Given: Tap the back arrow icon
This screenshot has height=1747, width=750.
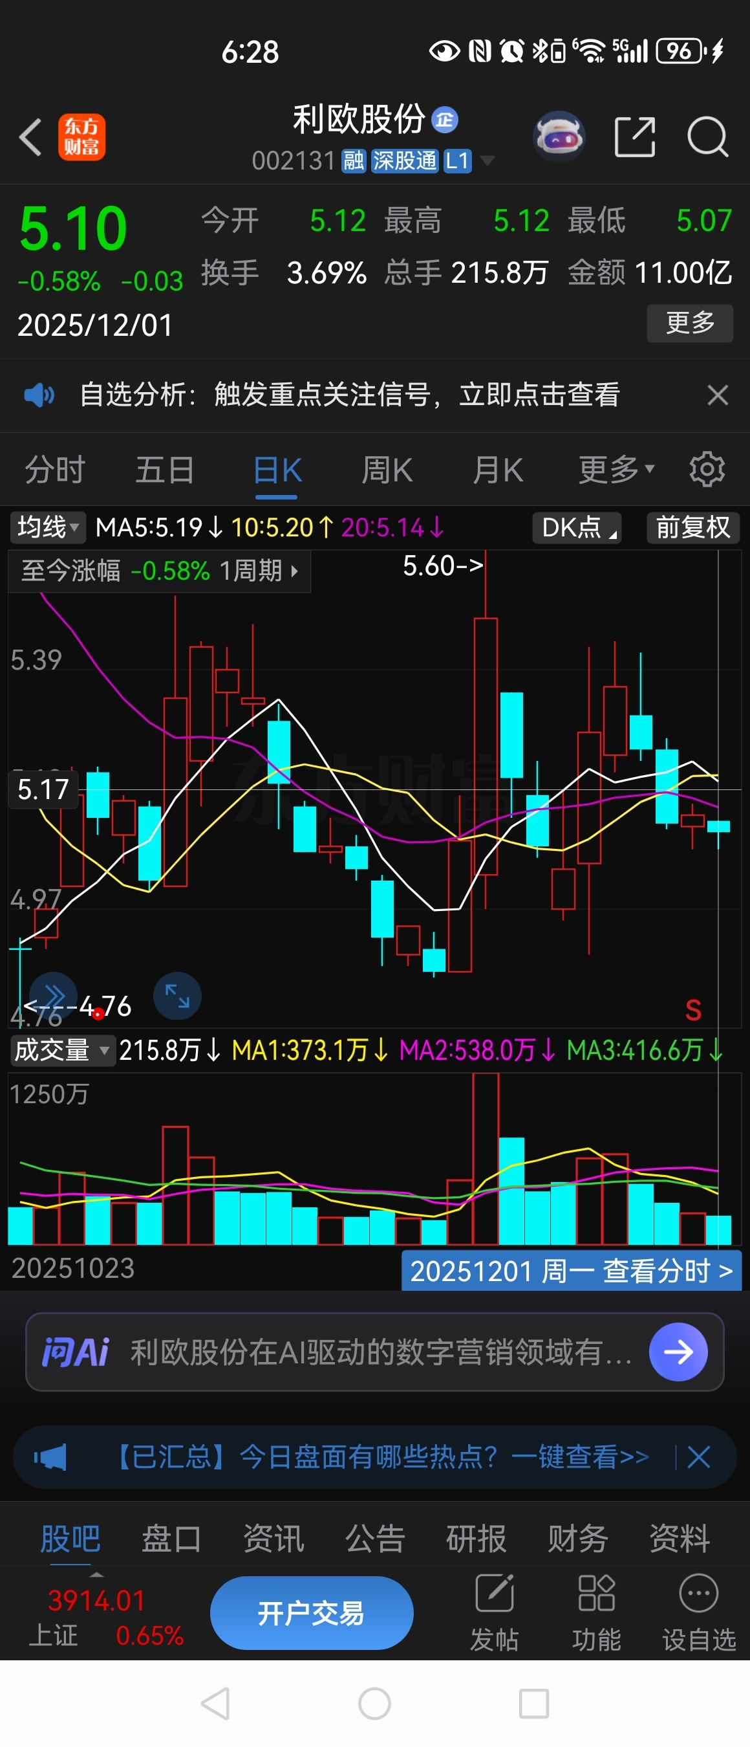Looking at the screenshot, I should 30,138.
